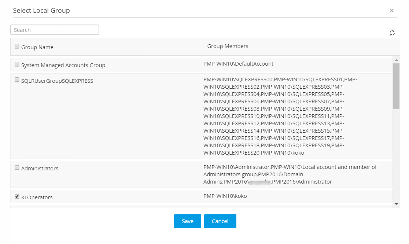Image resolution: width=409 pixels, height=244 pixels.
Task: Click the PMP-WIN10\koko member of KLOperators
Action: tap(225, 196)
